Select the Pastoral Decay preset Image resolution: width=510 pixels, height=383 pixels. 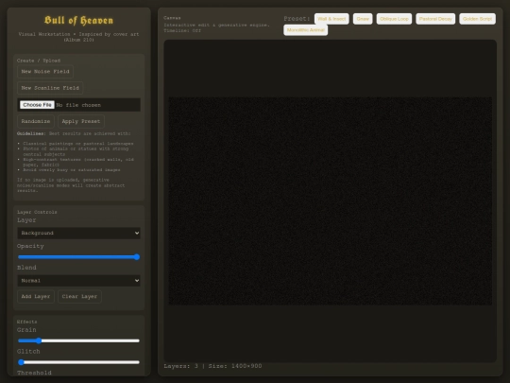(435, 19)
